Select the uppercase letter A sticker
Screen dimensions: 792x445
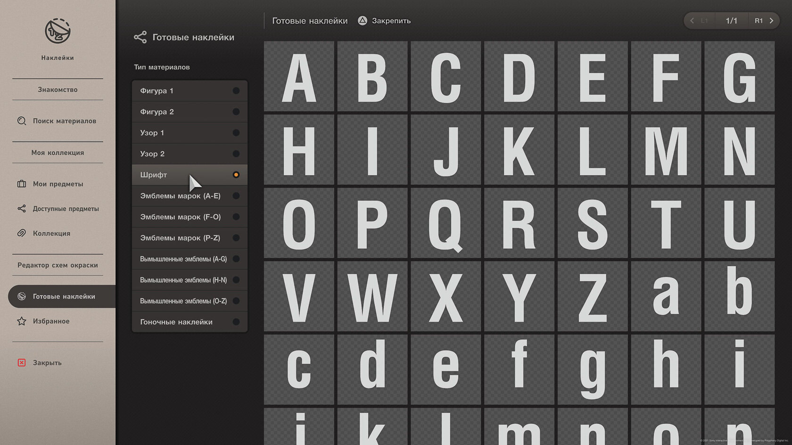(x=299, y=76)
